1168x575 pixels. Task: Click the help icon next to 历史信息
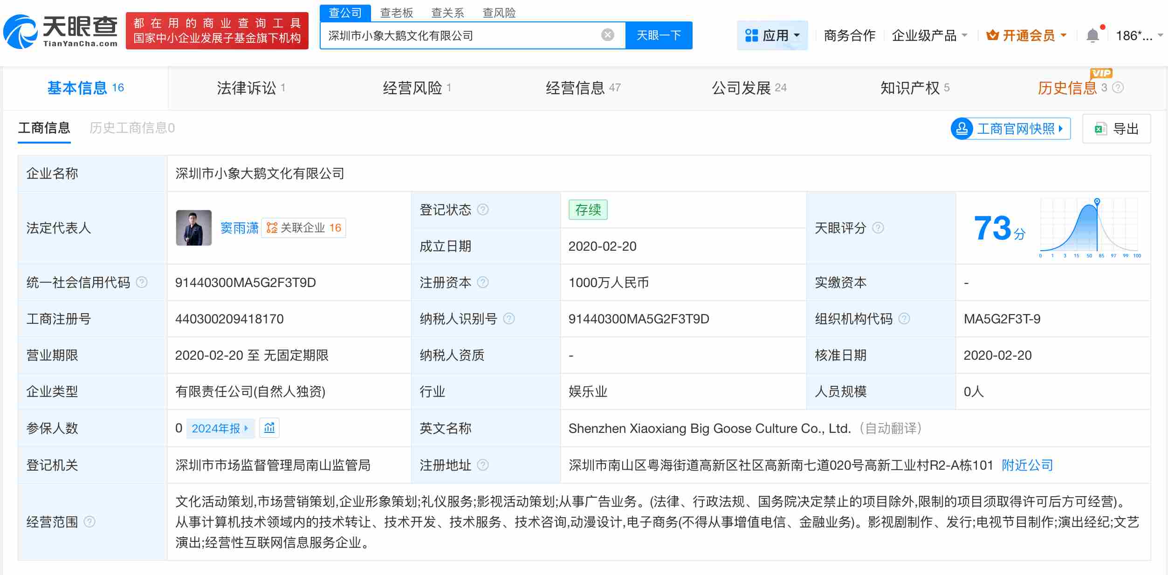[x=1117, y=88]
